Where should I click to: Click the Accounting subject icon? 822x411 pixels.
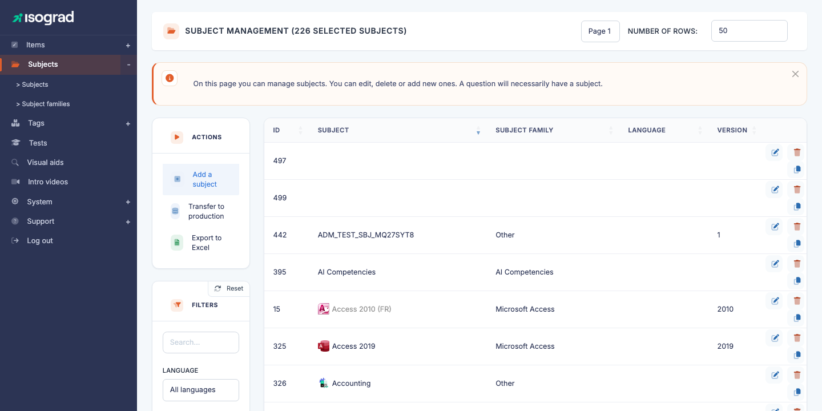point(324,383)
